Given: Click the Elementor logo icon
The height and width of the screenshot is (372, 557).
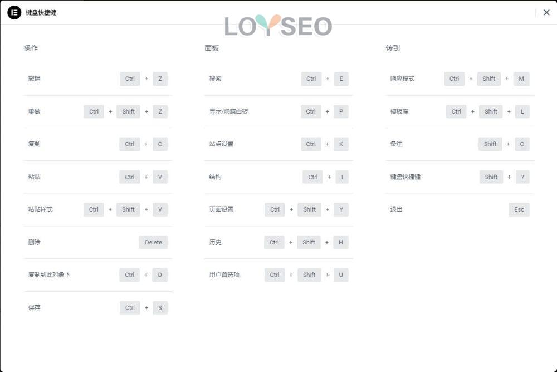Looking at the screenshot, I should click(14, 13).
